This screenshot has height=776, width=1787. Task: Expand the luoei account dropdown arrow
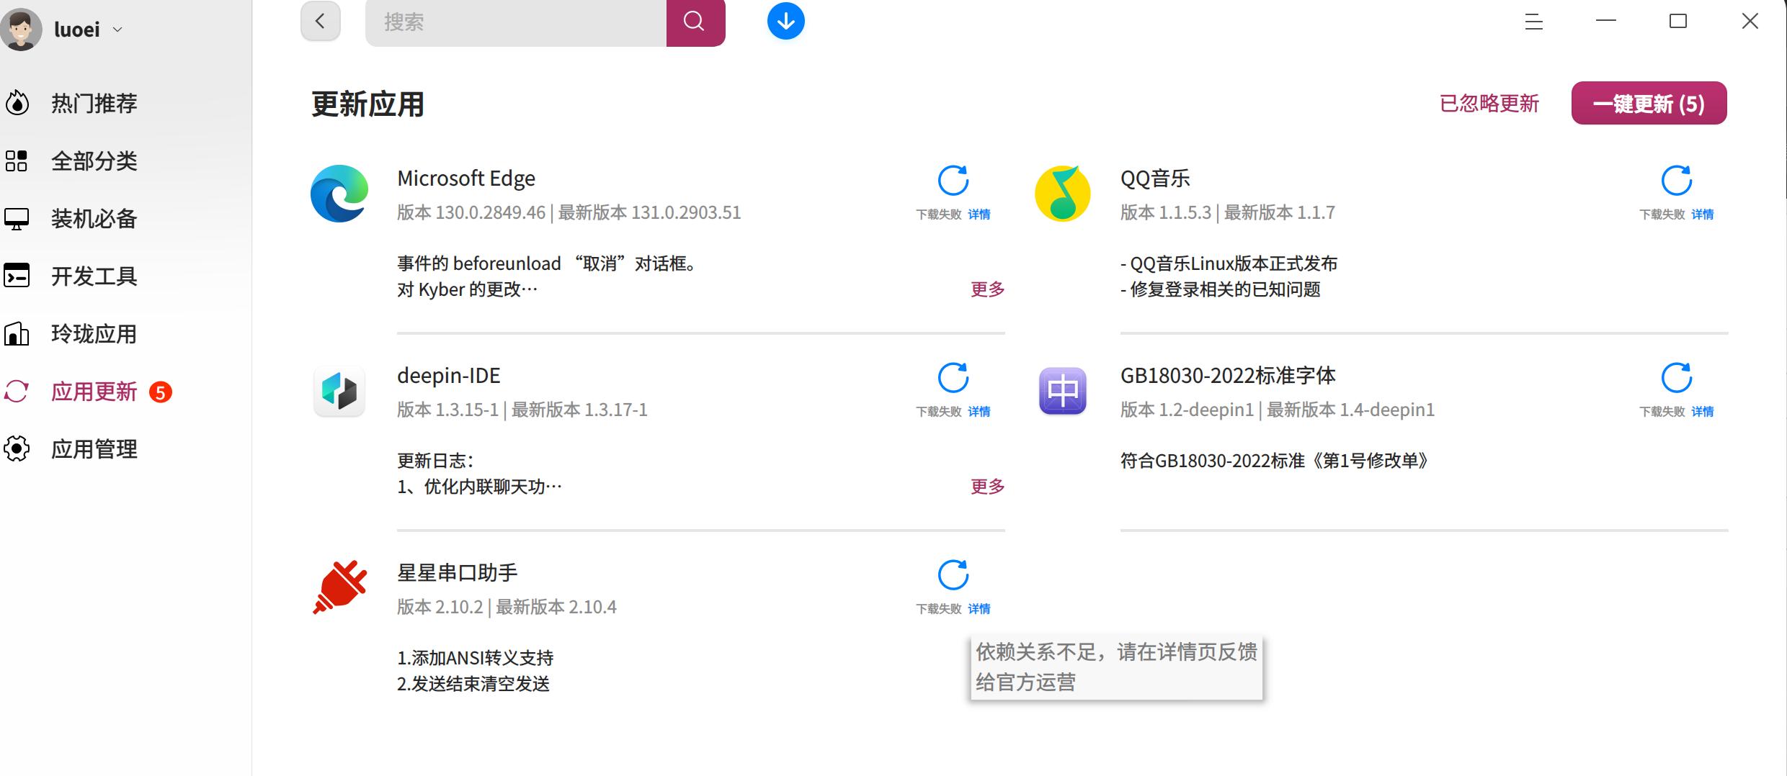coord(117,30)
